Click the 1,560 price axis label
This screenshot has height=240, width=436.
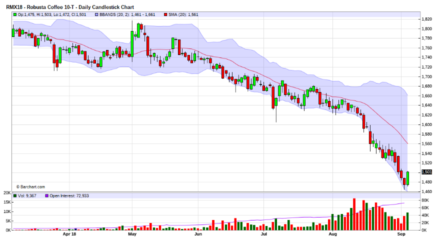pos(427,144)
